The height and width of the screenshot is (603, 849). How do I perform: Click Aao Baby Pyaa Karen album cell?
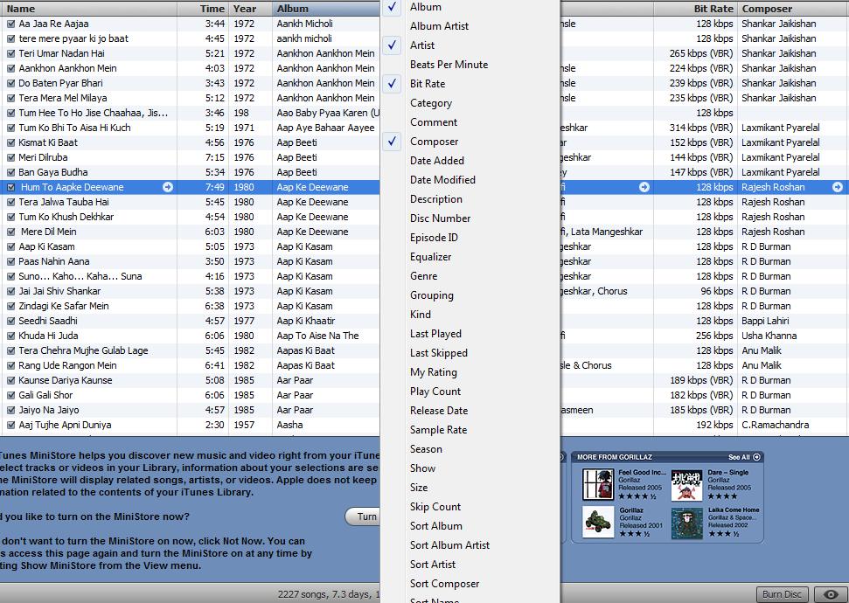point(328,113)
